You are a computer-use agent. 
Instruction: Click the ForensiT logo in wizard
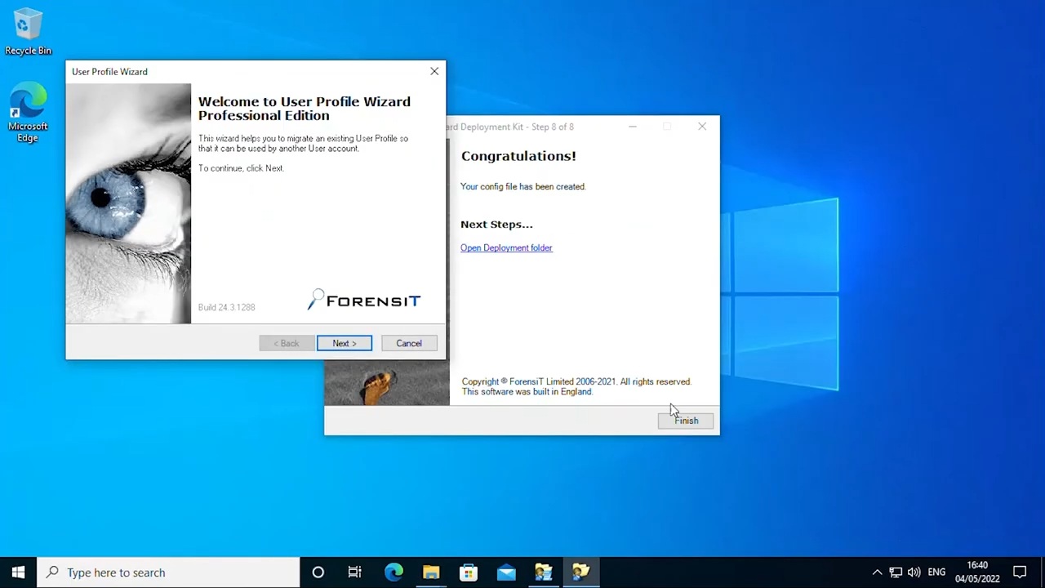click(364, 300)
